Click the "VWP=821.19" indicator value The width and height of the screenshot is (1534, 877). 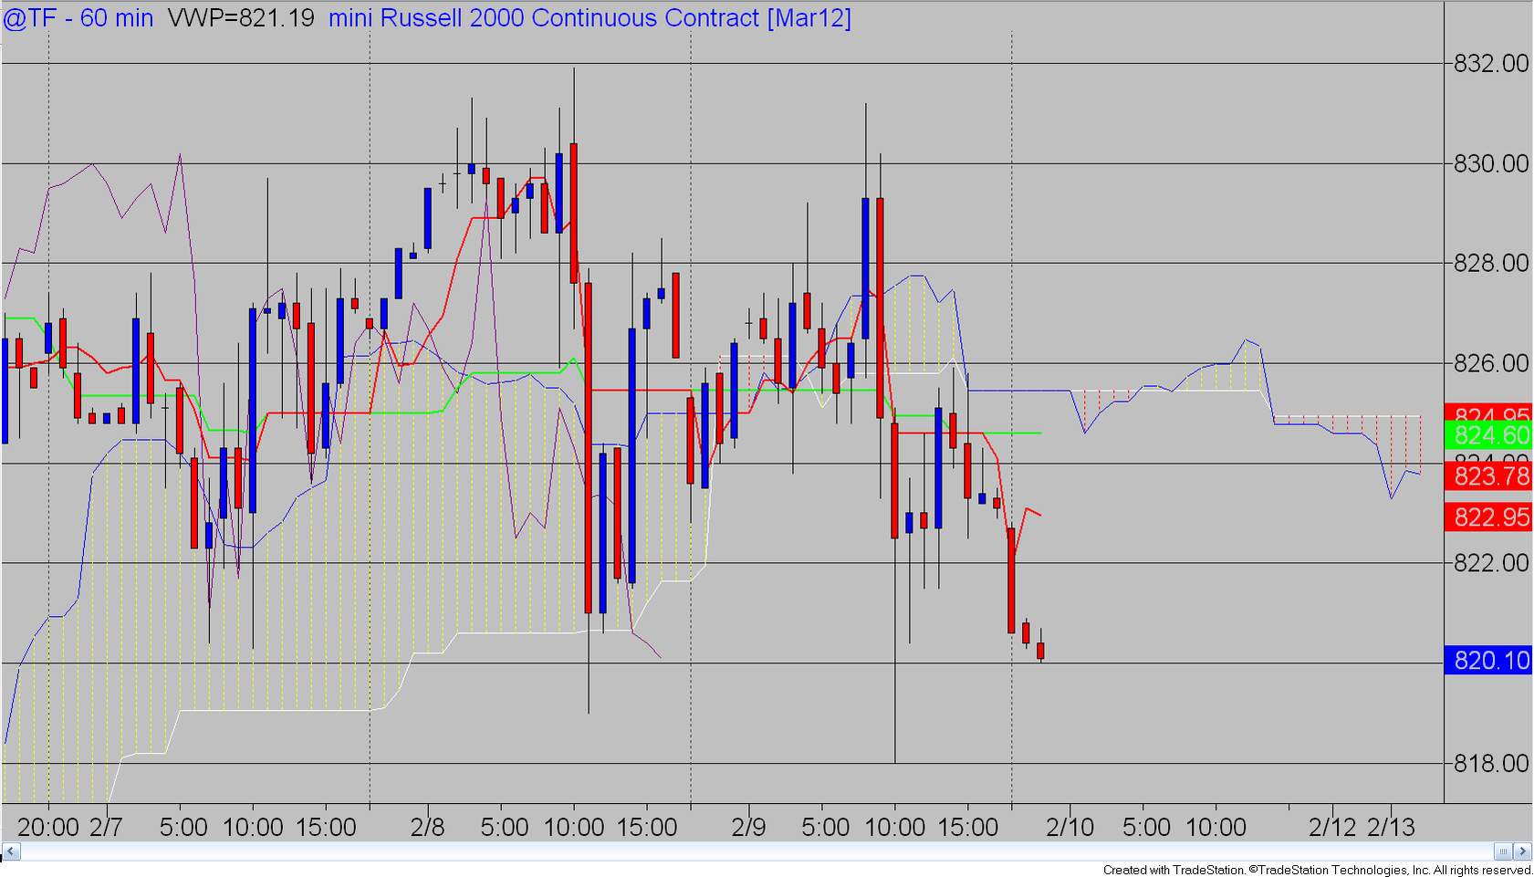coord(241,18)
